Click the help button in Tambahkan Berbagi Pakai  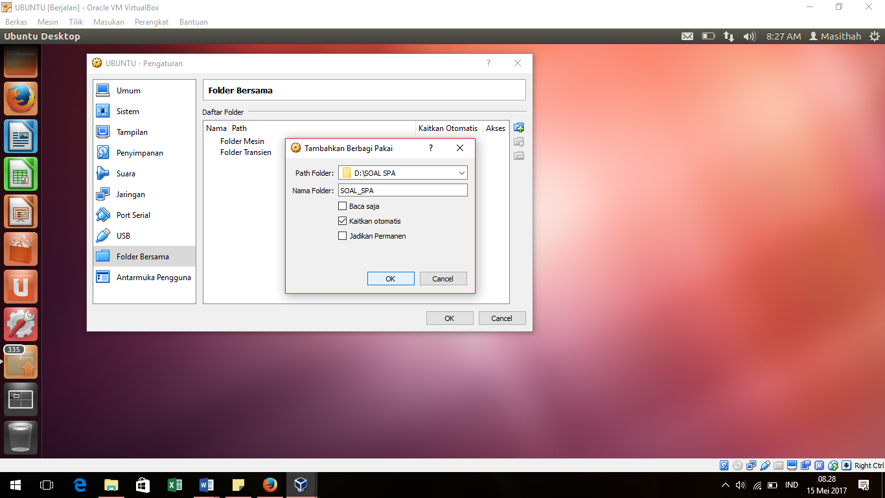click(431, 148)
